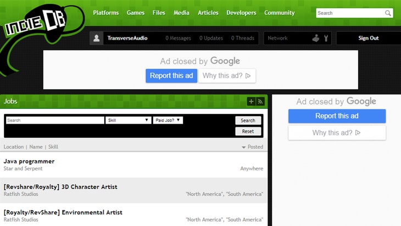Click Sign Out
The height and width of the screenshot is (226, 401).
tap(368, 38)
